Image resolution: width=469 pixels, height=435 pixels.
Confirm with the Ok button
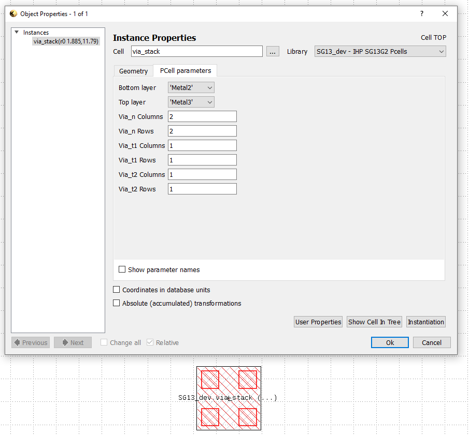(x=390, y=342)
